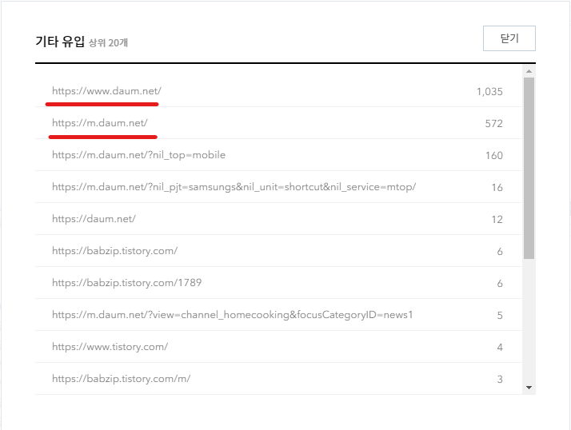The width and height of the screenshot is (571, 430).
Task: Open the channel_homecooking m.daum.net link
Action: click(x=233, y=315)
